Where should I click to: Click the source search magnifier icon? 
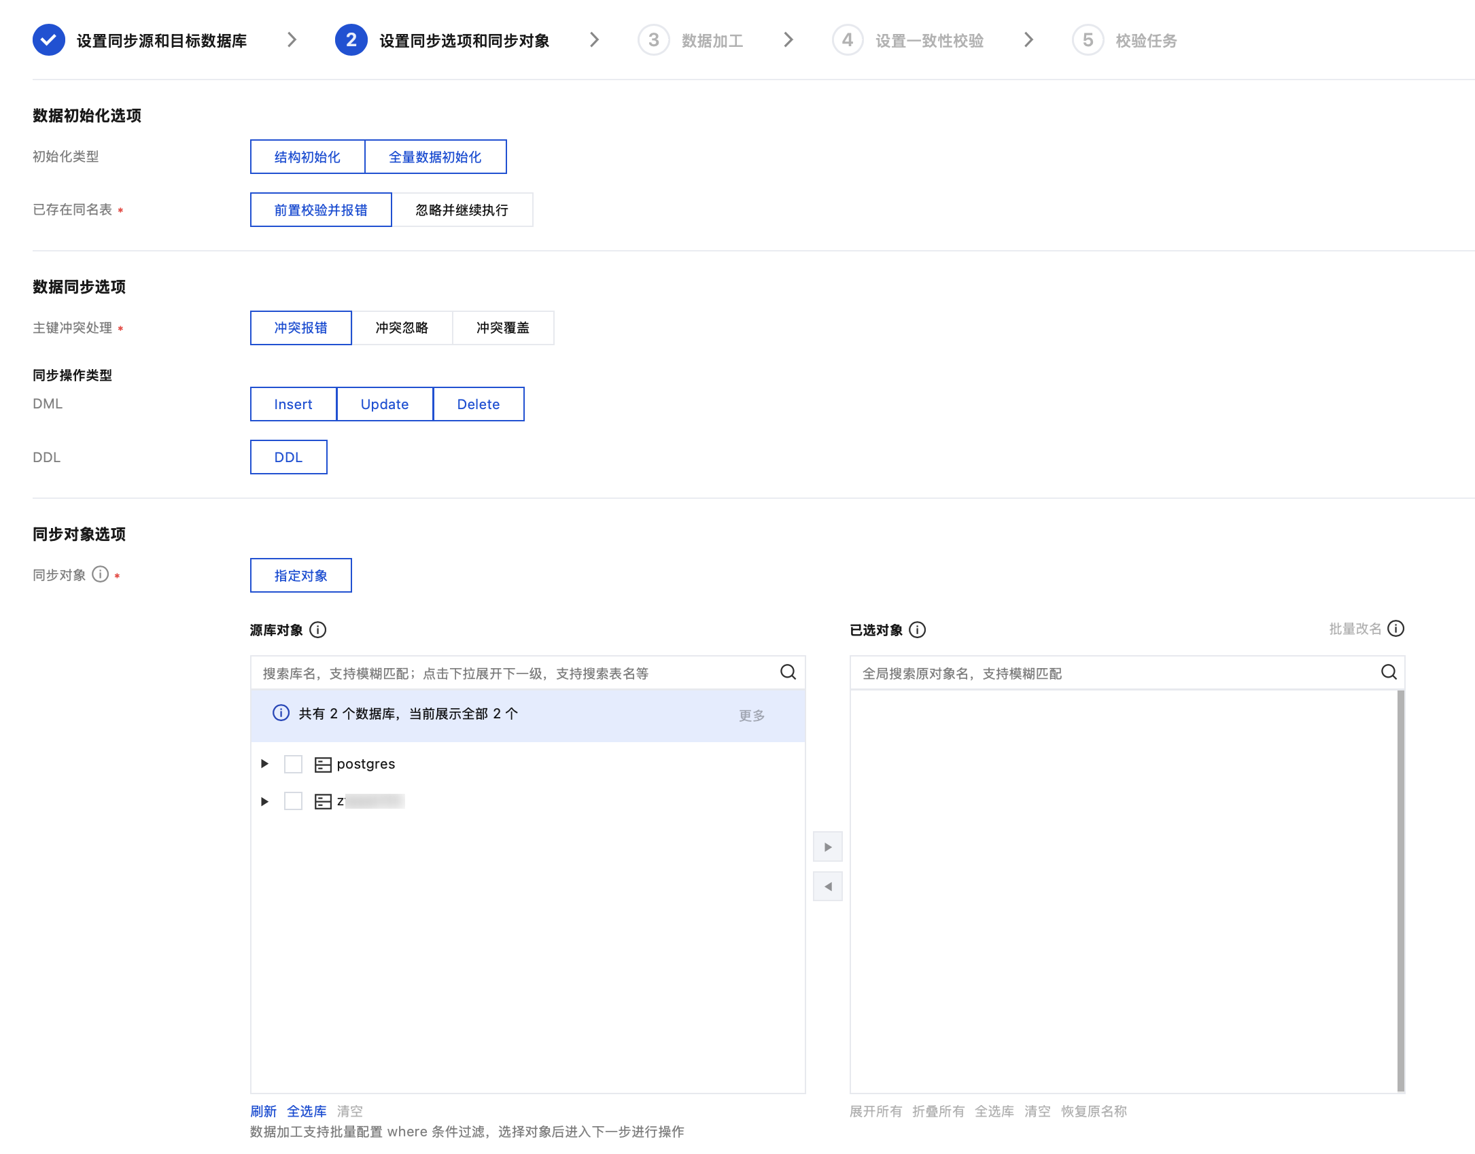tap(788, 672)
